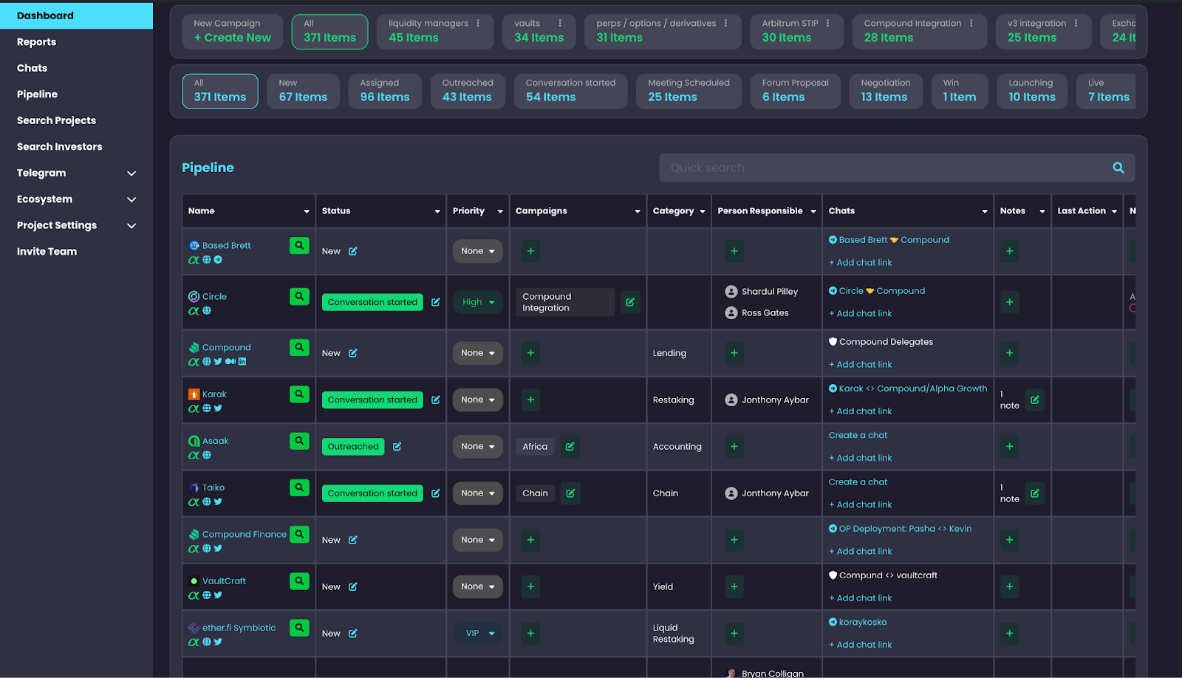Open Twitter icon under Karak name
The image size is (1182, 678).
[x=218, y=408]
